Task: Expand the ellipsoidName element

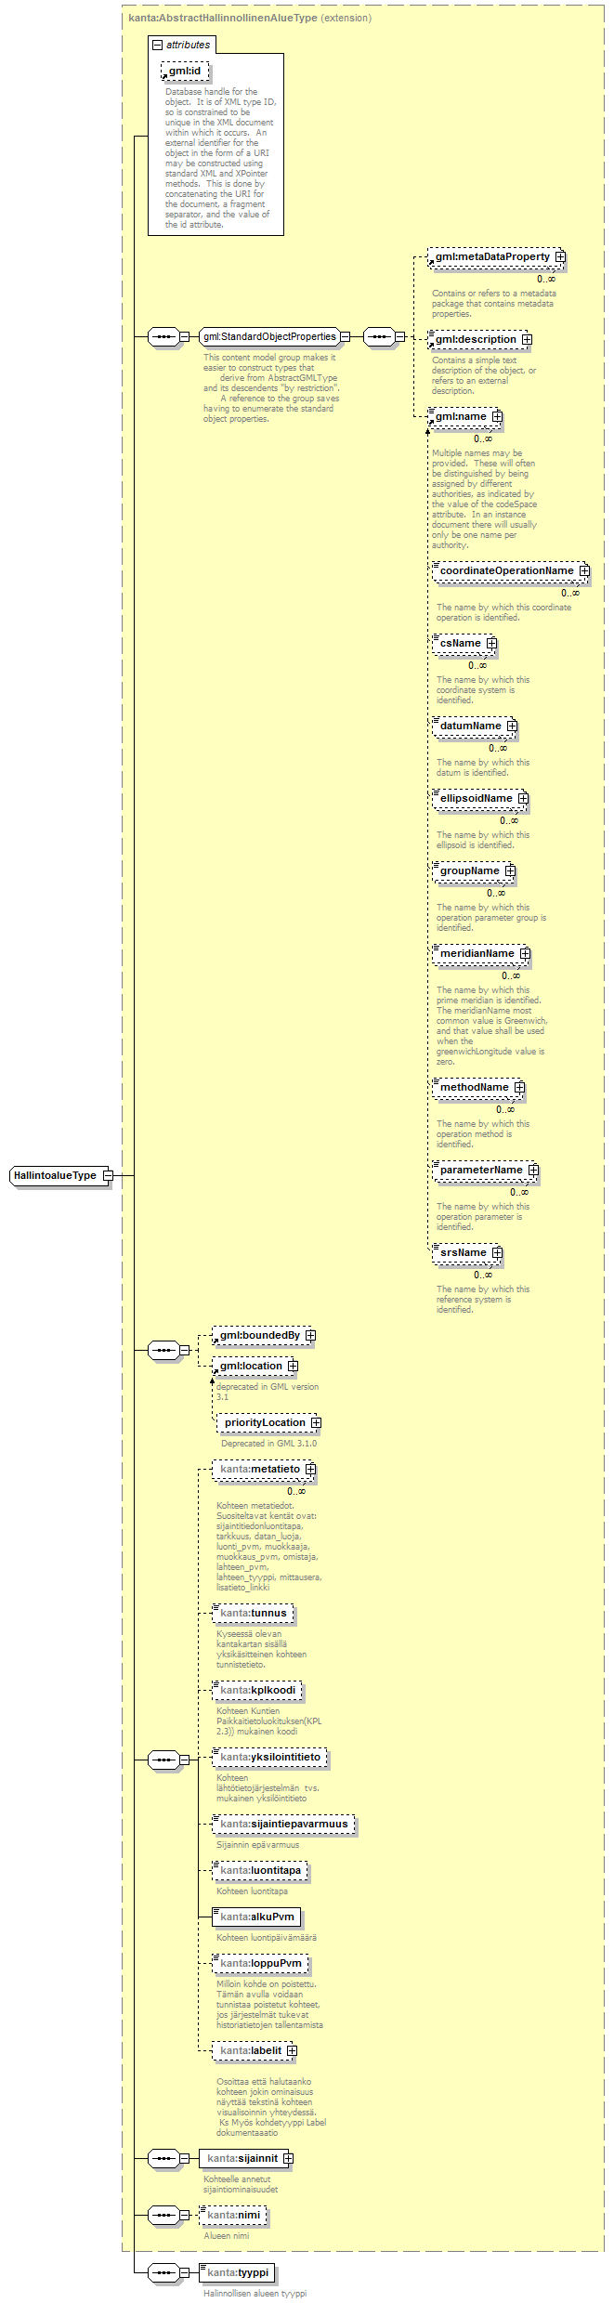Action: 523,798
